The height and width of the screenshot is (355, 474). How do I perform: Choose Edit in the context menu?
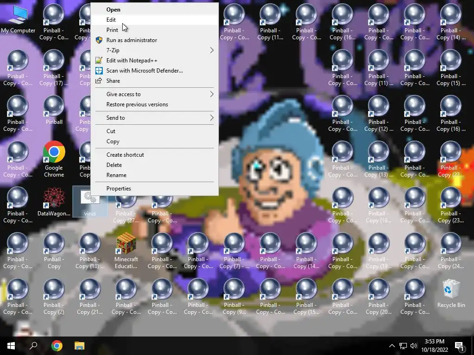(155, 19)
